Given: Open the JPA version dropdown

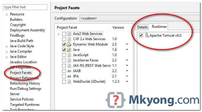Looking at the screenshot, I should [x=127, y=76].
